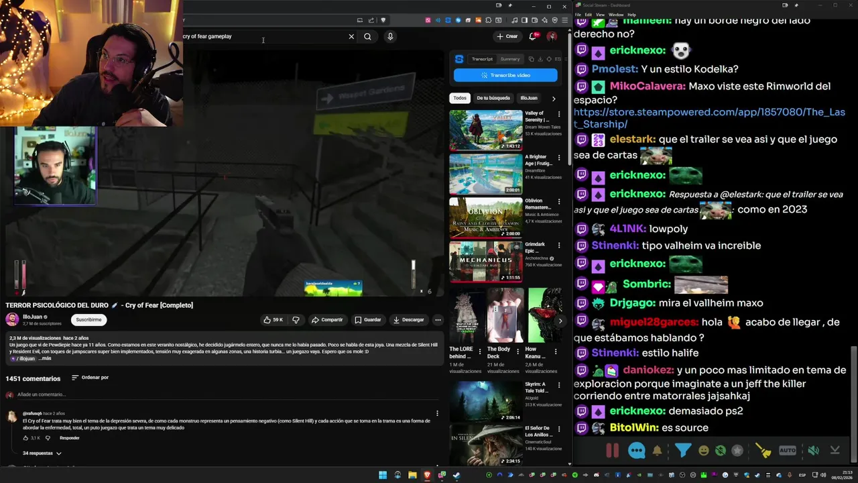The image size is (858, 483).
Task: Open the Steam store link in chat
Action: click(x=709, y=118)
